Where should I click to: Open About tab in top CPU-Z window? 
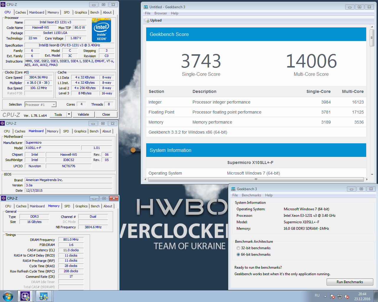107,12
